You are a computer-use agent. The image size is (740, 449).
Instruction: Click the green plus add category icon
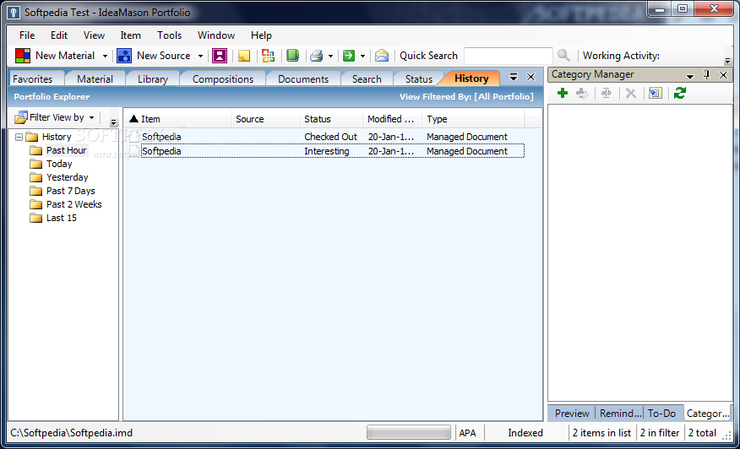click(x=563, y=94)
